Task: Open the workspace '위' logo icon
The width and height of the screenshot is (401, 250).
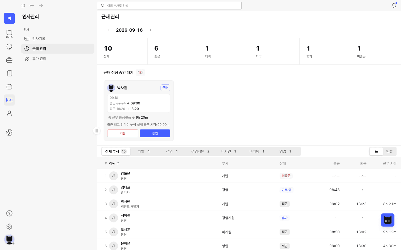Action: [9, 18]
